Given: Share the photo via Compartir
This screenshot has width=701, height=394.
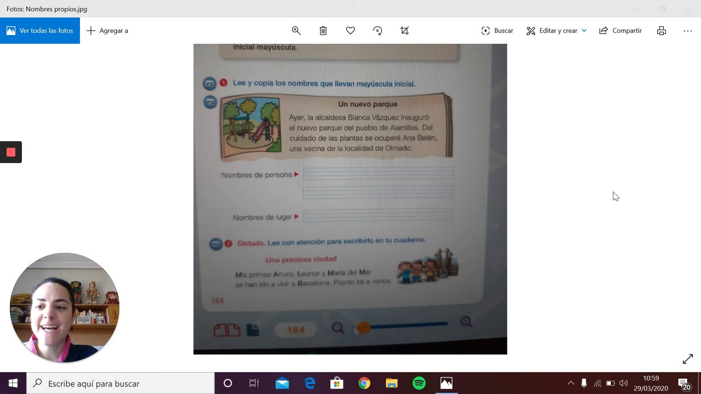Looking at the screenshot, I should pyautogui.click(x=620, y=31).
